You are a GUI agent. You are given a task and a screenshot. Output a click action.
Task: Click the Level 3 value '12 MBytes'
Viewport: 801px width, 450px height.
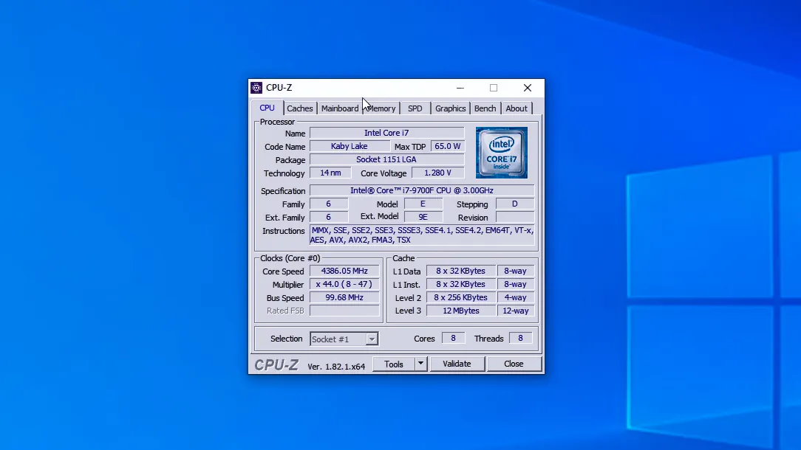(461, 311)
